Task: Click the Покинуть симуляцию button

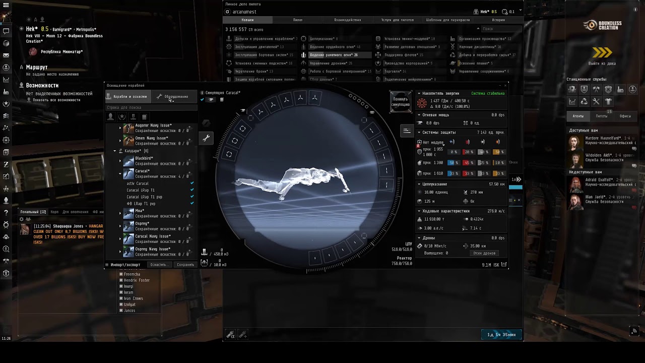Action: tap(401, 102)
